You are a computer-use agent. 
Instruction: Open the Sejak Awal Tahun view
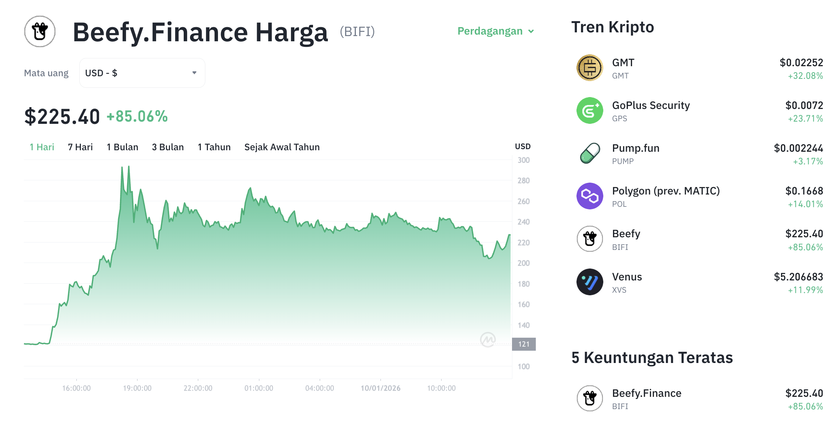click(x=281, y=147)
